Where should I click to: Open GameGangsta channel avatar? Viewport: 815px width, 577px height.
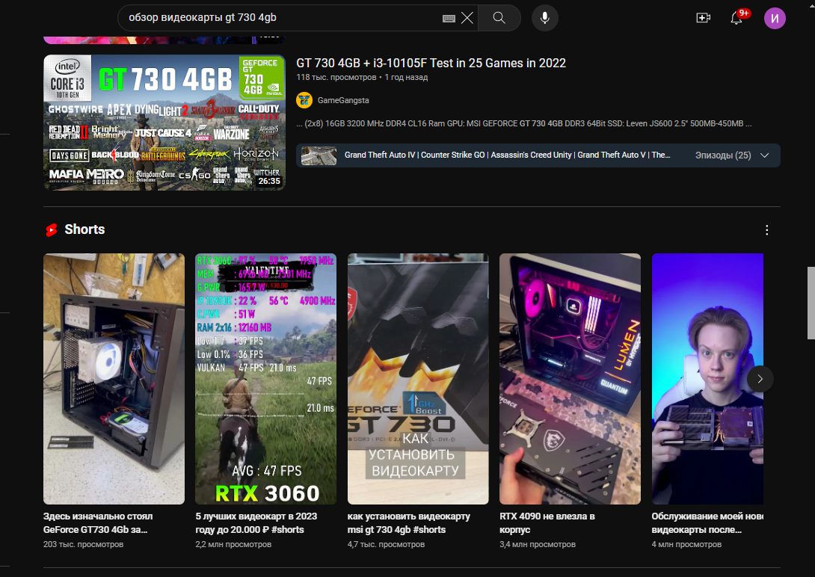pyautogui.click(x=304, y=100)
